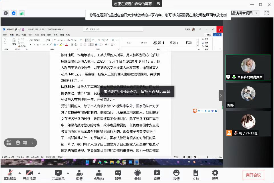Open the 成员(3) members list

pyautogui.click(x=99, y=175)
